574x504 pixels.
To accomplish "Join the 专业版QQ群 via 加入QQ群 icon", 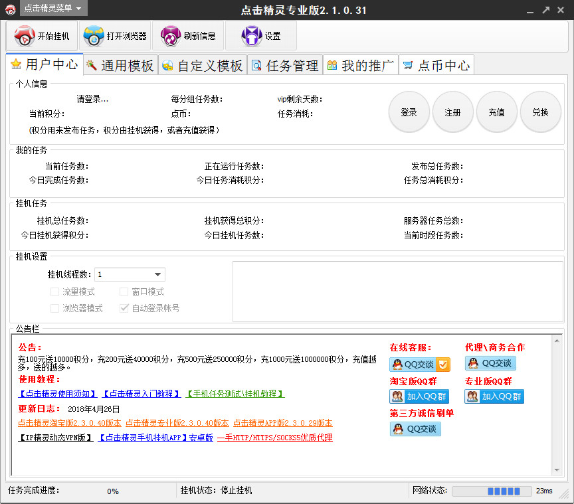I will tap(494, 396).
